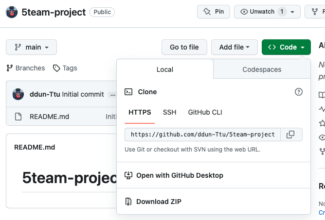The width and height of the screenshot is (325, 220).
Task: Click the tag icon beside Tags
Action: tap(56, 68)
